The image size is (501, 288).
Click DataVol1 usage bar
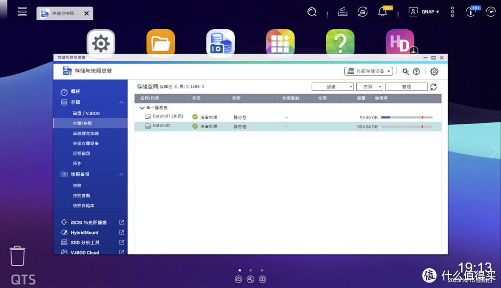click(x=407, y=117)
